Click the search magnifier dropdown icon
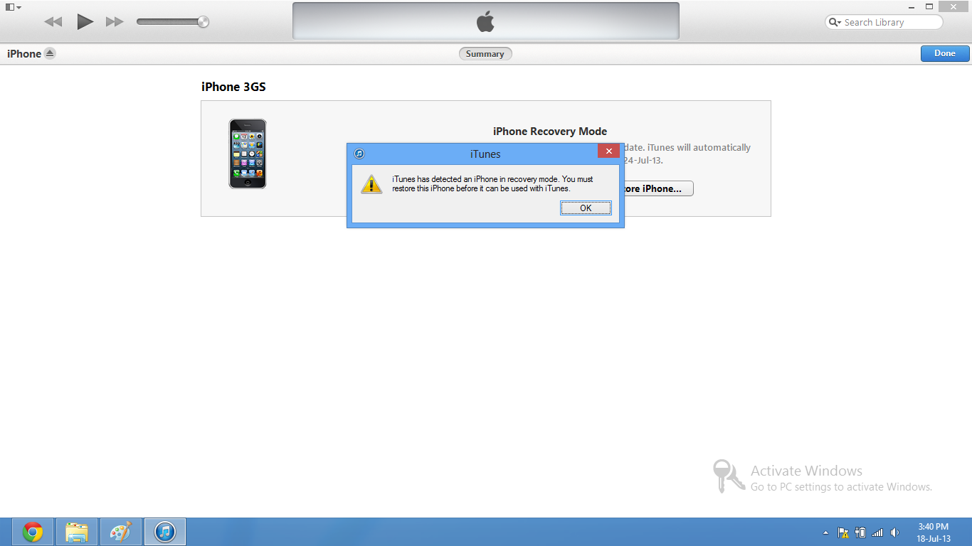Screen dimensions: 972x546 835,22
